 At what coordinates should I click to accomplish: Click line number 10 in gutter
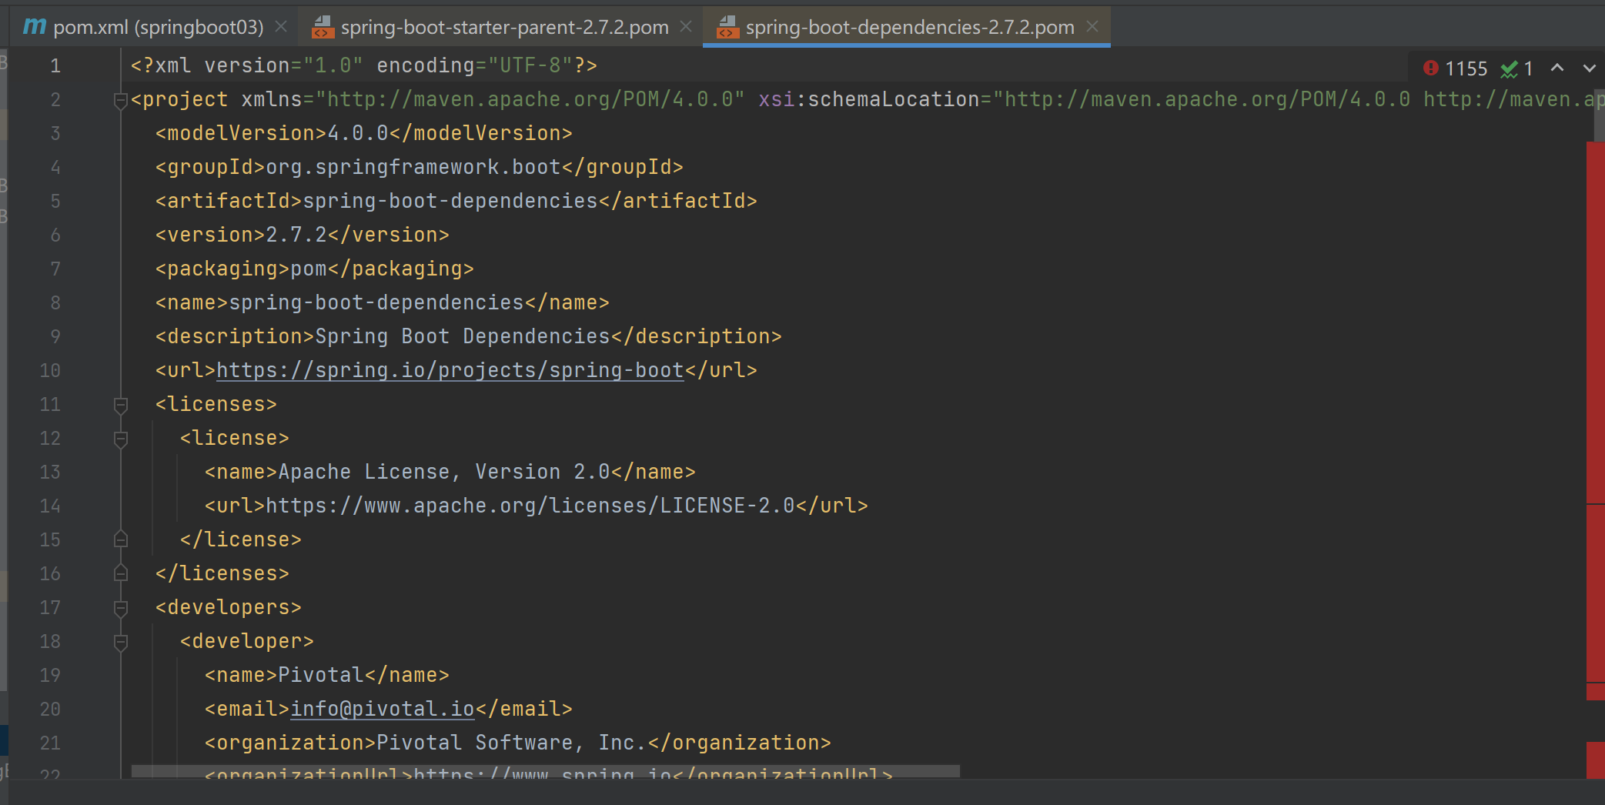click(50, 371)
